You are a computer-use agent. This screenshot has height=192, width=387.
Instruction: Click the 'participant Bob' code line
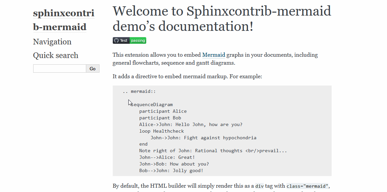click(x=160, y=118)
